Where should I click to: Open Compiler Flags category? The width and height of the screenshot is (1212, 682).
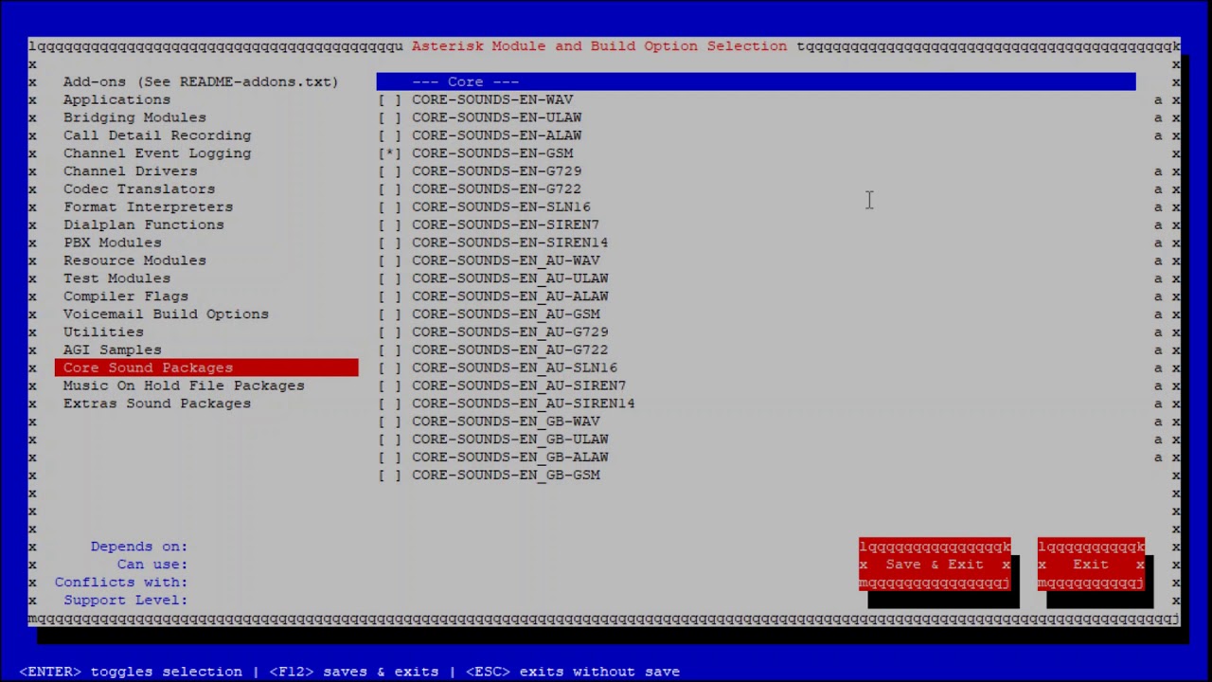(126, 296)
